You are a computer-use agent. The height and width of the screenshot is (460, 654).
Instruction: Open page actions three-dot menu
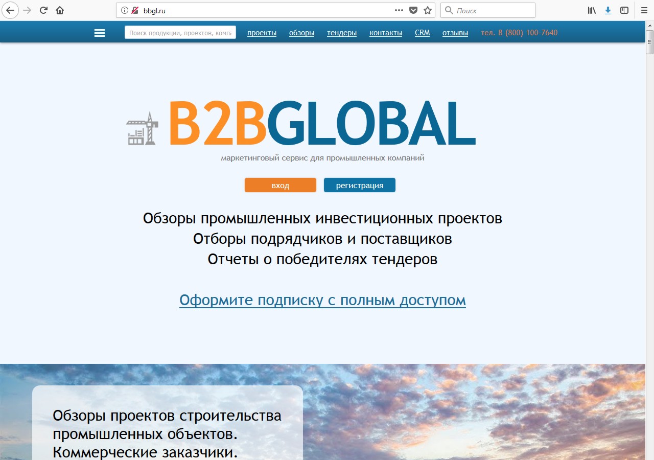[399, 10]
